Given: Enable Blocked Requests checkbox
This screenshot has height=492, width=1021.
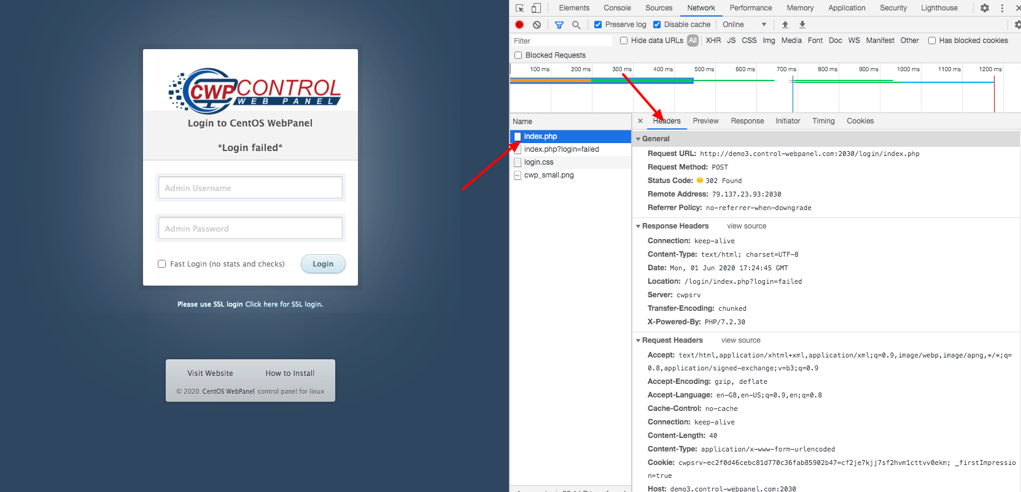Looking at the screenshot, I should click(518, 55).
